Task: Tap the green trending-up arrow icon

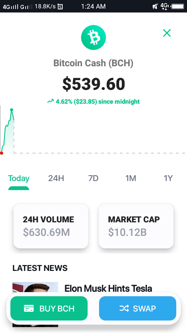Action: [51, 102]
